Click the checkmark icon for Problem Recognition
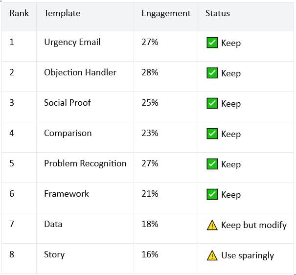The height and width of the screenshot is (275, 296). [212, 164]
